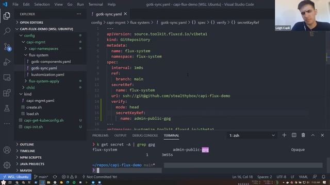The image size is (330, 185).
Task: Synchronize changes from status bar icon
Action: [55, 177]
